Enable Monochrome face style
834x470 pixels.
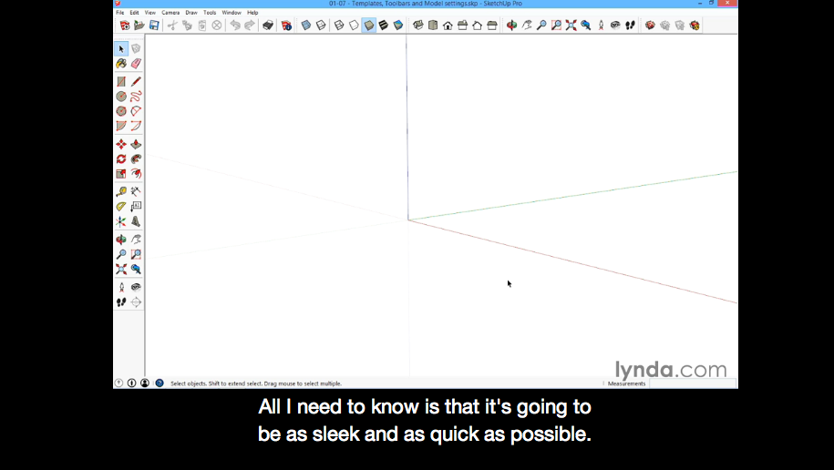398,25
